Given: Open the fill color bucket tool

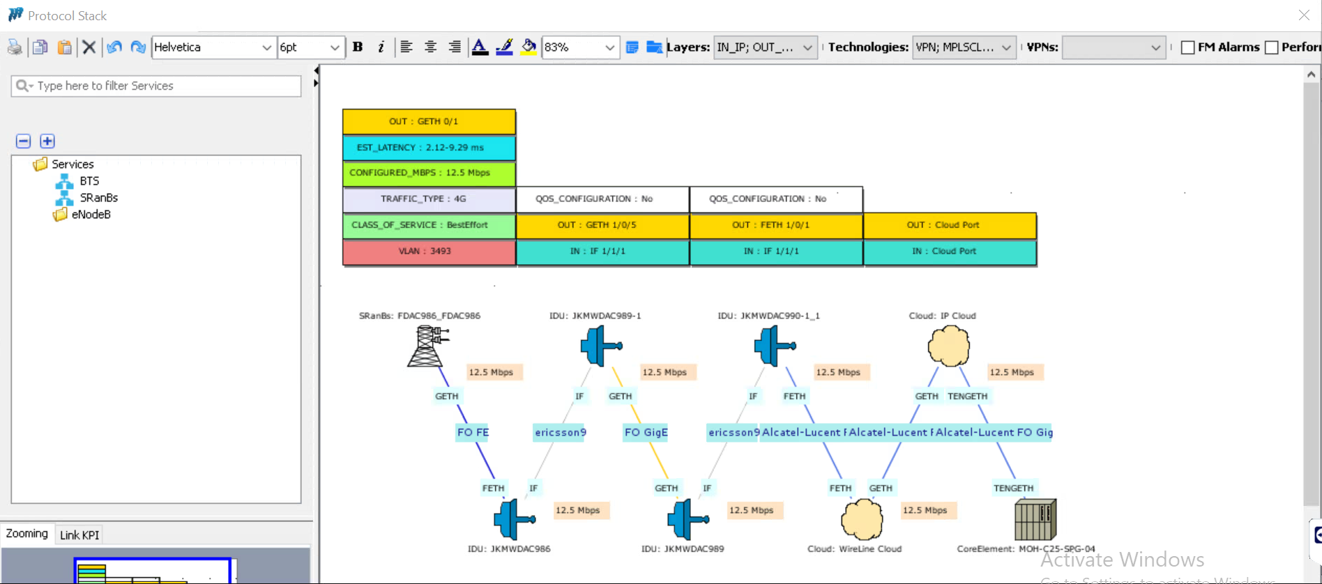Looking at the screenshot, I should click(529, 47).
